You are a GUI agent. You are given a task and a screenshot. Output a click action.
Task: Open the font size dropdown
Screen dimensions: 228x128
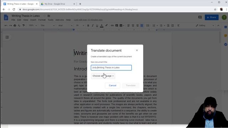tap(80, 26)
